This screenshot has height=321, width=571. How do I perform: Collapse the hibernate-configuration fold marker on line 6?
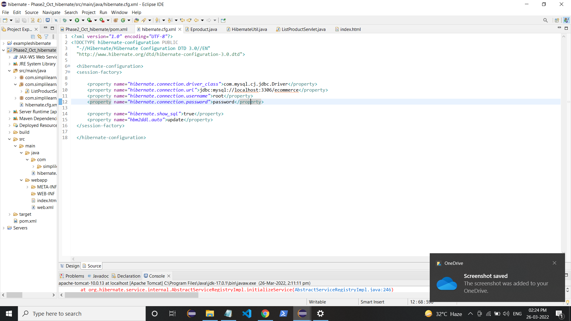(69, 66)
